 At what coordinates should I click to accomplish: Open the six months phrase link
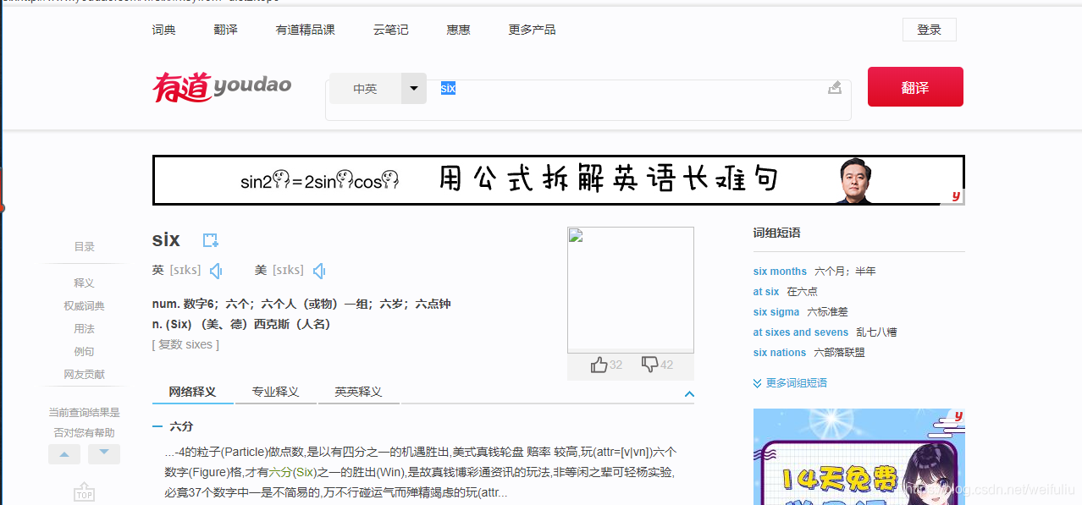[x=779, y=271]
